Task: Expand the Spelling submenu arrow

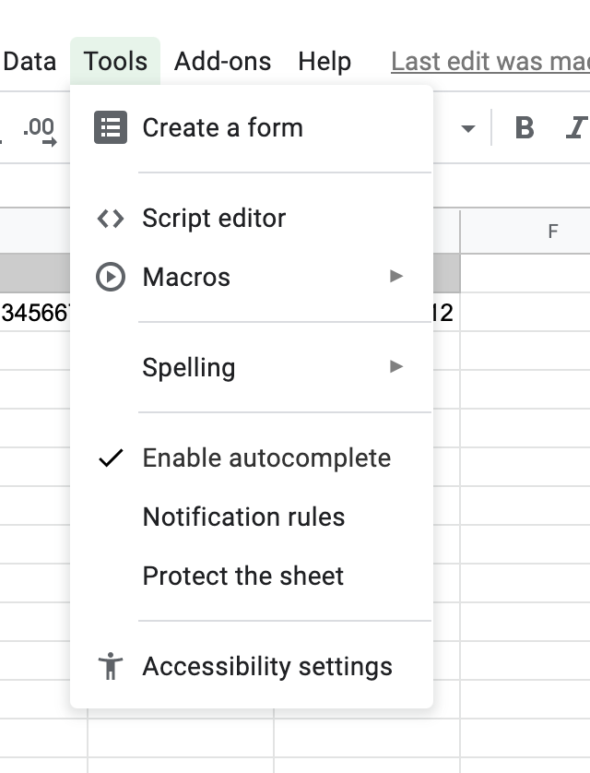Action: point(396,367)
